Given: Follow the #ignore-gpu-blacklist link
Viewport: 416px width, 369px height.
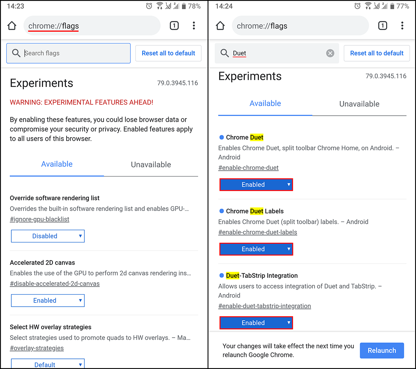Looking at the screenshot, I should [40, 219].
